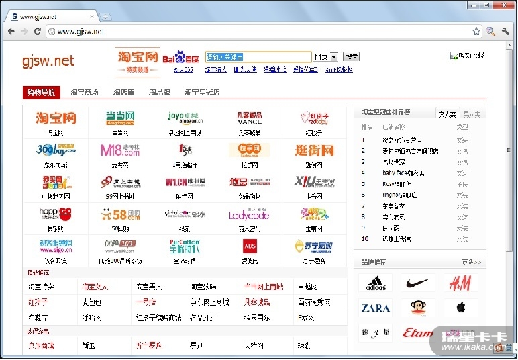Open the 99 online bookstore logo
518x360 pixels.
tap(120, 182)
